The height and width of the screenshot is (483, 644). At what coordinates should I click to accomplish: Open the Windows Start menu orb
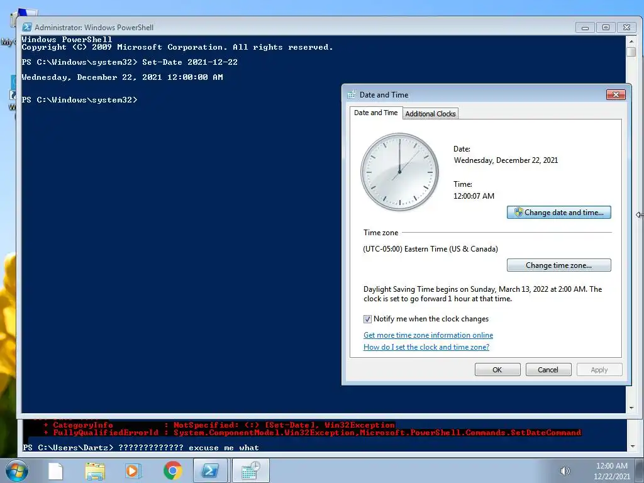[x=17, y=470]
